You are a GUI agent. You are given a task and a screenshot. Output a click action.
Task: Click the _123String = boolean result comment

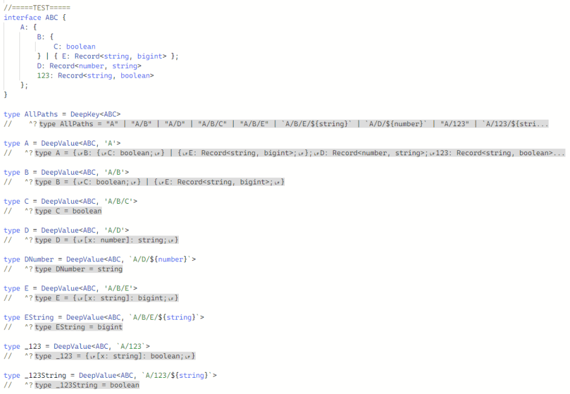point(91,385)
